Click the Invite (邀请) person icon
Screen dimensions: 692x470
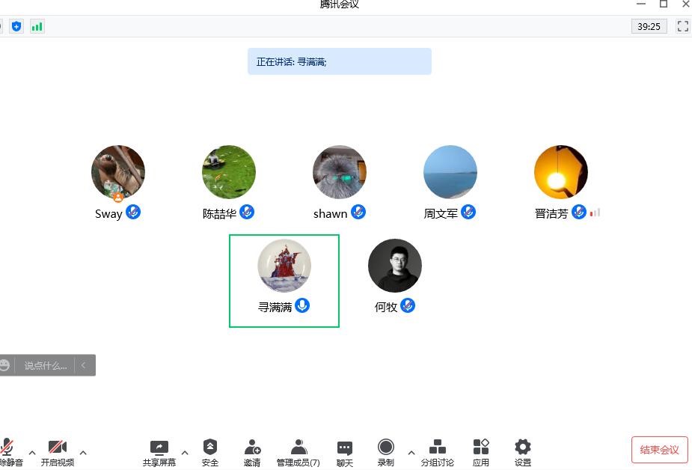pos(252,453)
